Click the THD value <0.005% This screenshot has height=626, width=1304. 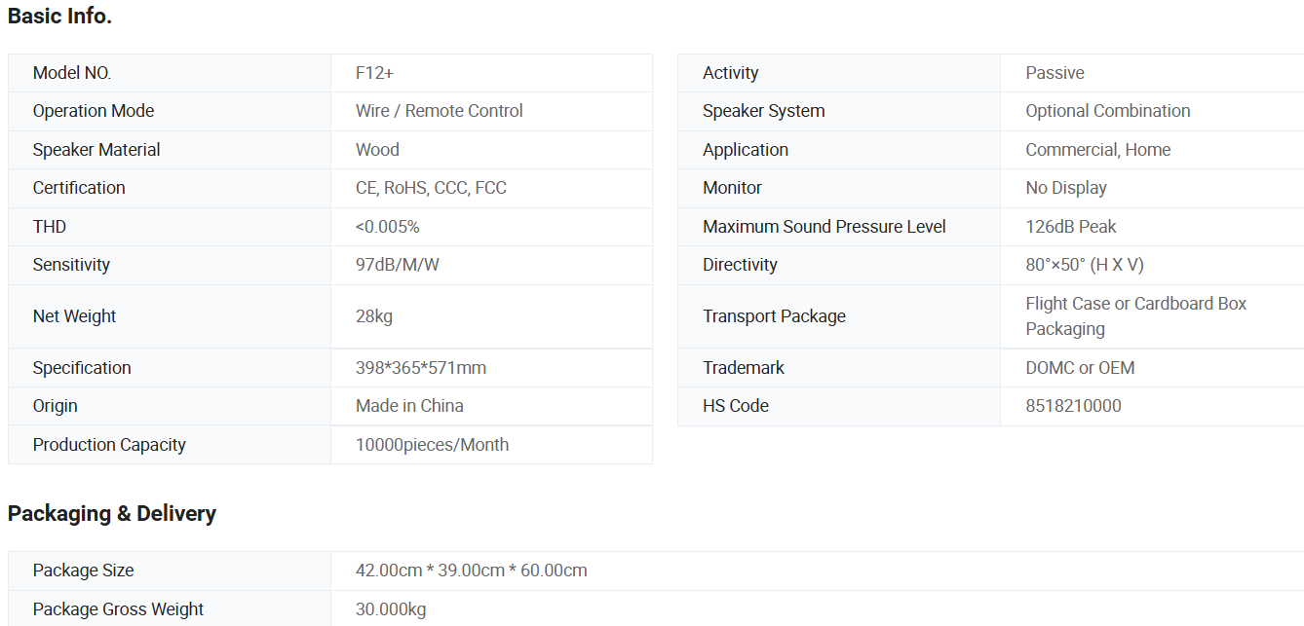[x=388, y=227]
